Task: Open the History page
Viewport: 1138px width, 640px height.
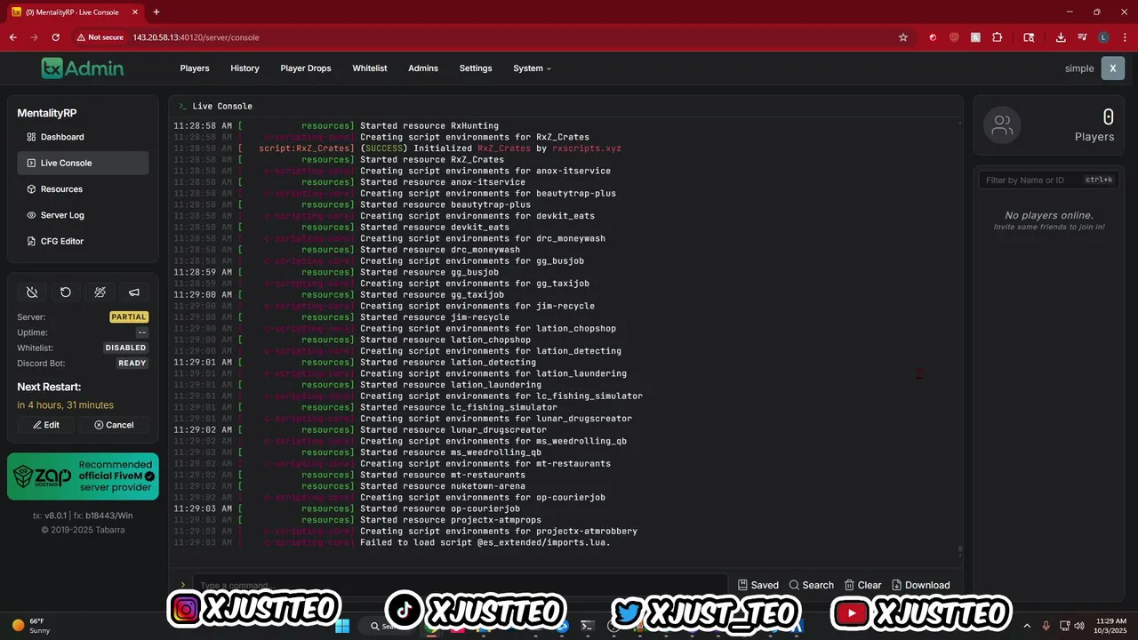Action: click(244, 68)
